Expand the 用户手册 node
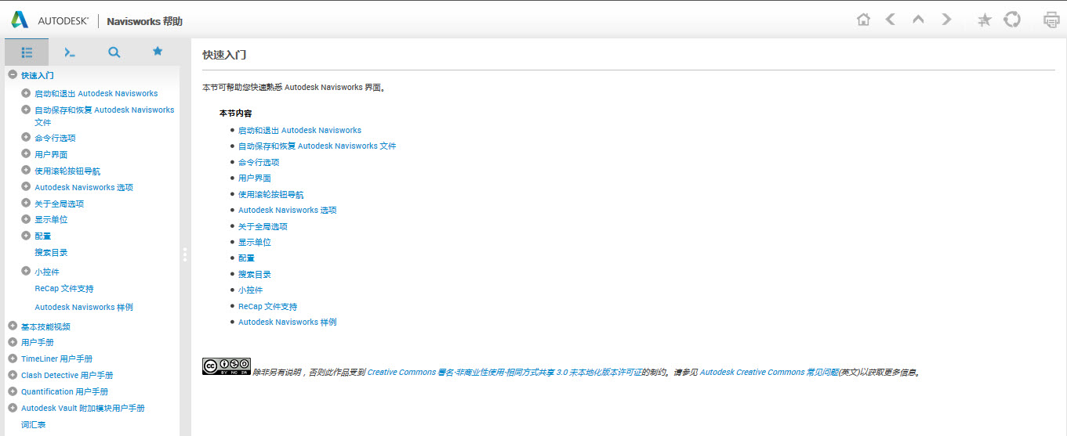Viewport: 1067px width, 436px height. (x=13, y=342)
